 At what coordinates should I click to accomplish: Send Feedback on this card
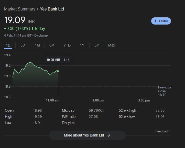(x=162, y=131)
